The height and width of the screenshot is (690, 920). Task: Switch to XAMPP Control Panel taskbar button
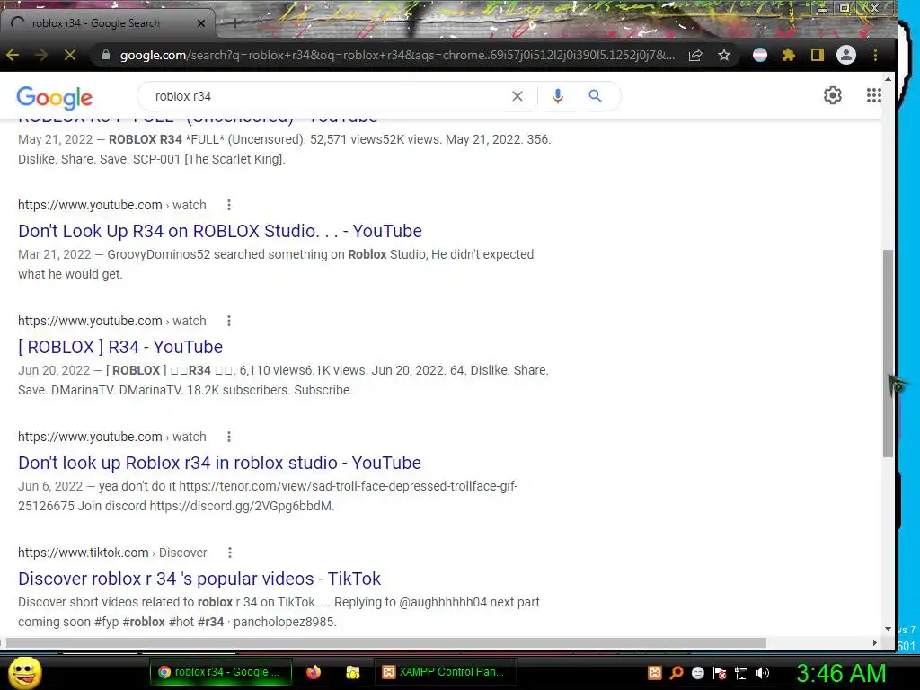444,672
